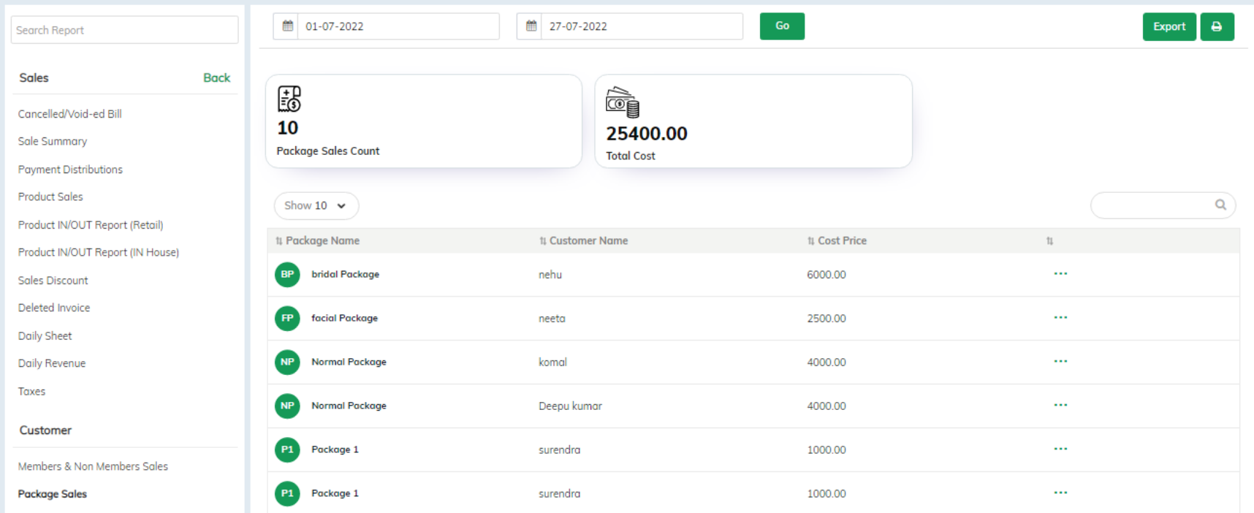Click the BP avatar badge of bridal Package
This screenshot has width=1254, height=513.
point(287,275)
